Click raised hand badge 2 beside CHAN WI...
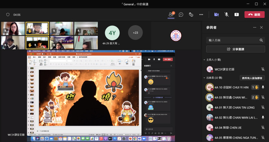This screenshot has height=142, width=269. (x=255, y=97)
